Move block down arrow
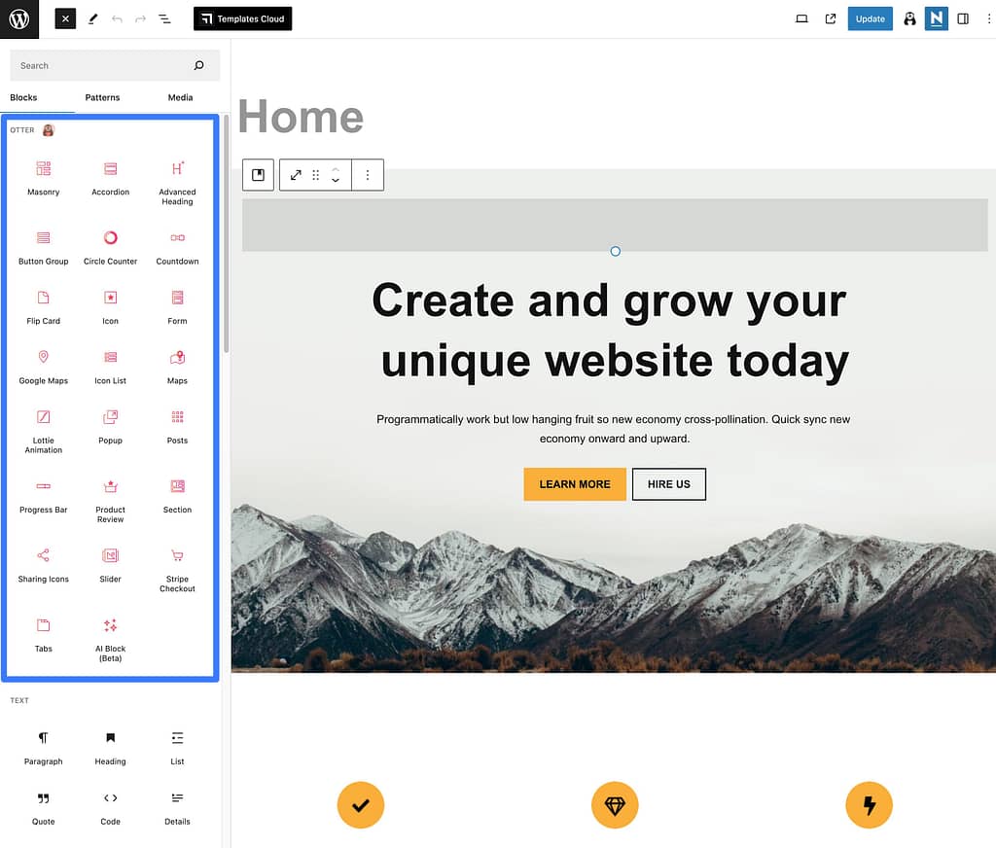The height and width of the screenshot is (848, 996). click(x=336, y=181)
